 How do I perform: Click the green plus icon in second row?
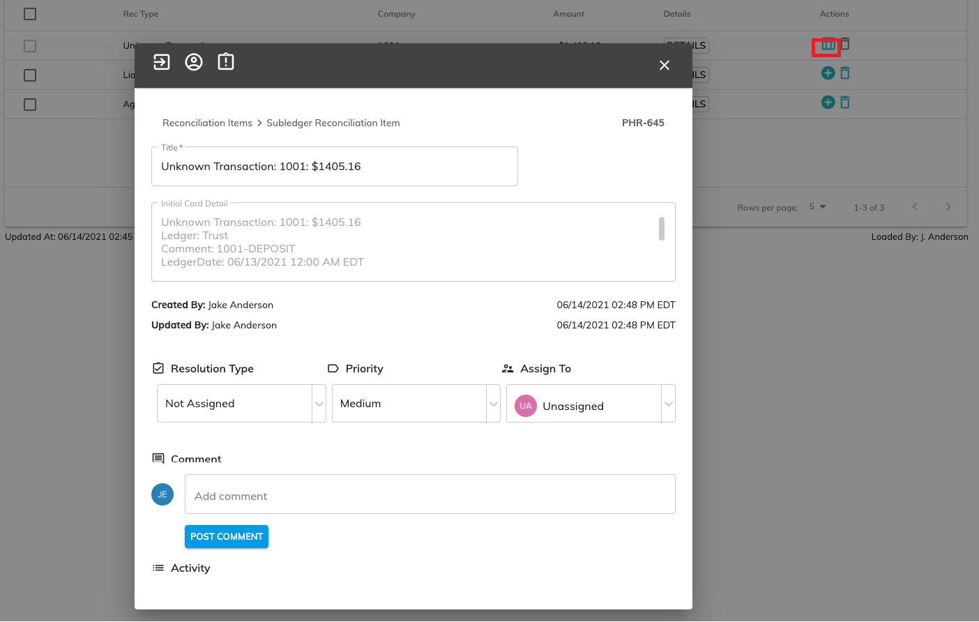tap(828, 73)
